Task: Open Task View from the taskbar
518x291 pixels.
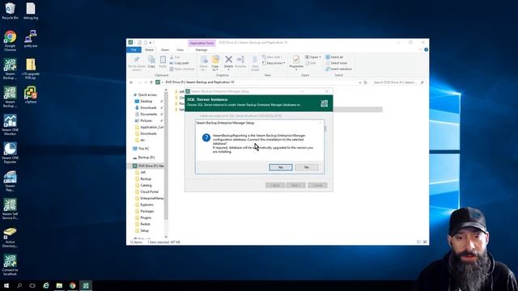Action: [x=32, y=285]
